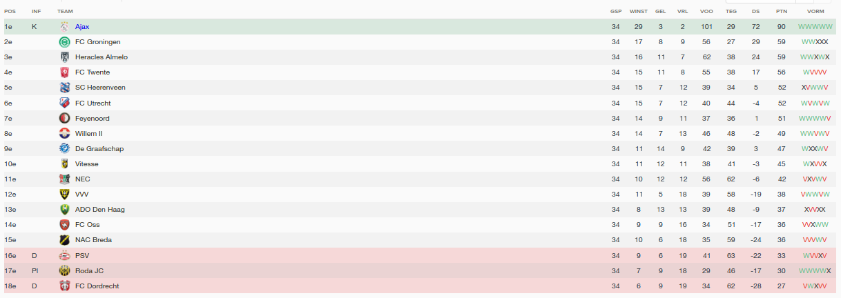841x298 pixels.
Task: Click the FC Groningen club logo
Action: coord(64,42)
